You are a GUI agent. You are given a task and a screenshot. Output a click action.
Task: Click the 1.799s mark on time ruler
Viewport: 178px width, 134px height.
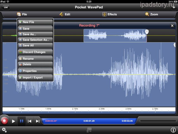(22, 109)
